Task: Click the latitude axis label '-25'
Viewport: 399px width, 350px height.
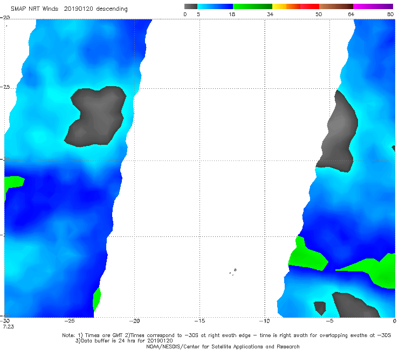Action: (5, 87)
